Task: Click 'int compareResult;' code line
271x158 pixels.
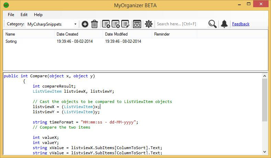Action: 54,86
